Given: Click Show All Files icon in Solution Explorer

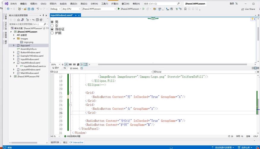Looking at the screenshot, I should [41, 20].
